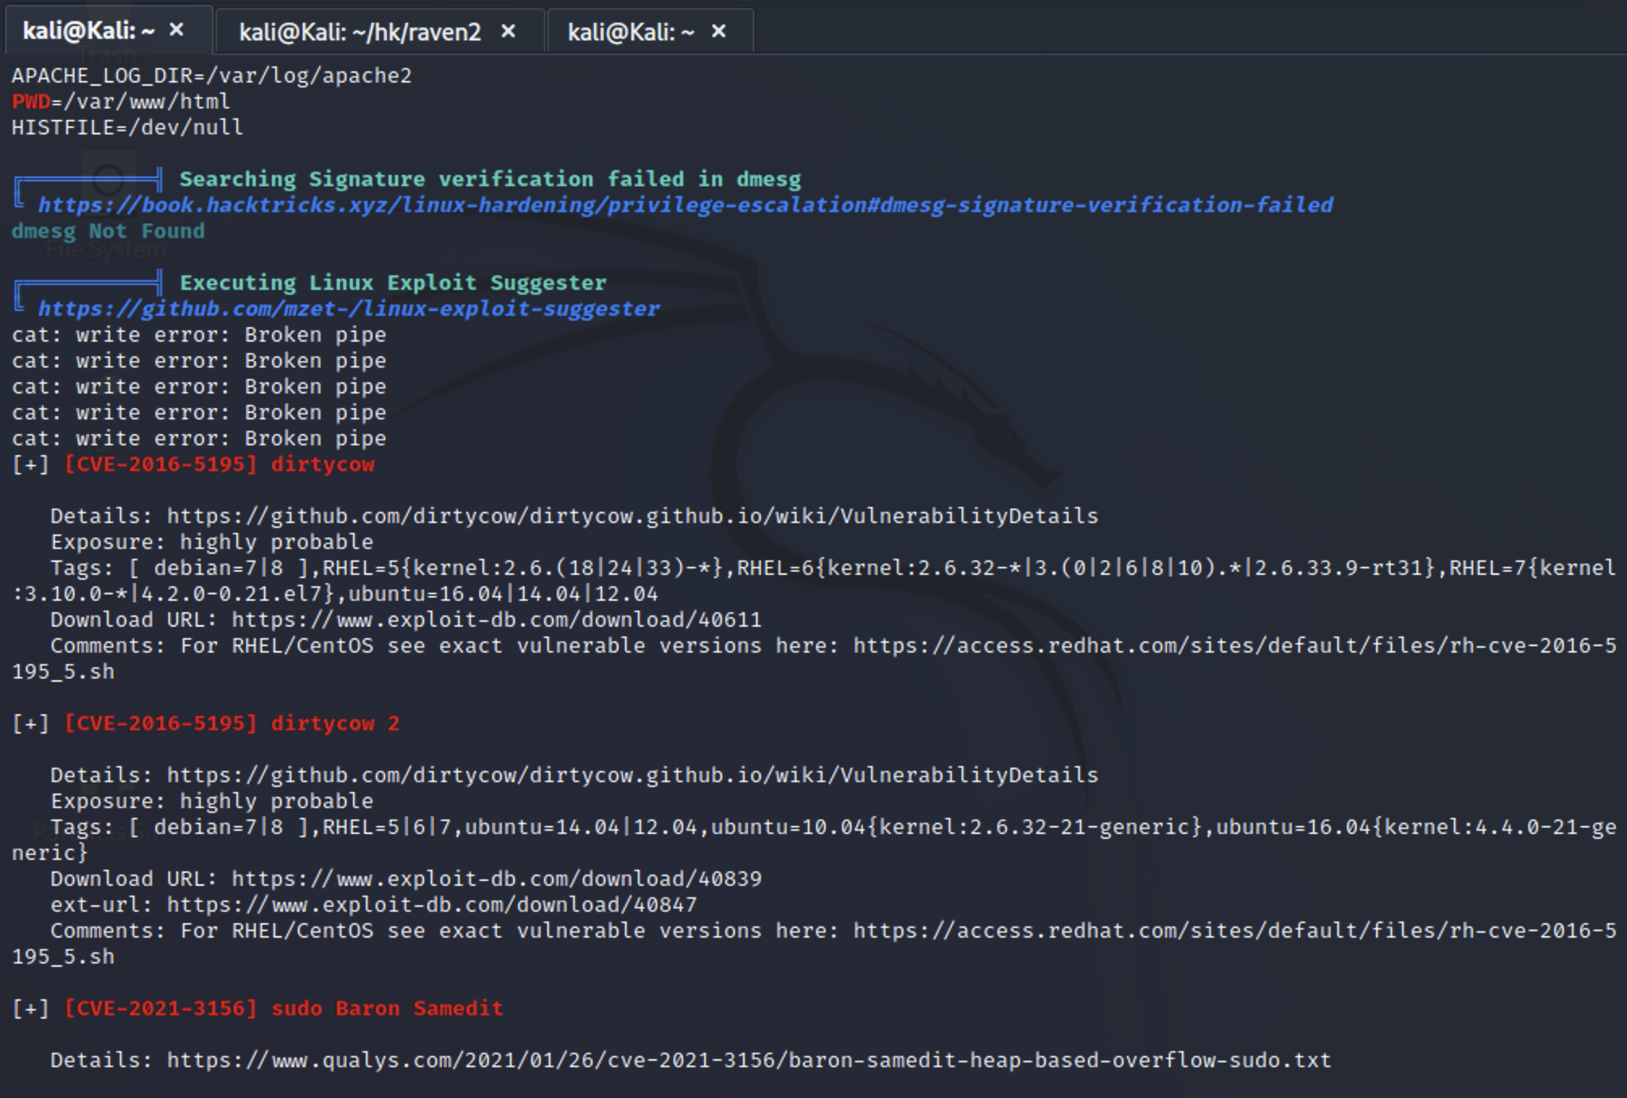Click the 'dmesg Not Found' text
The width and height of the screenshot is (1627, 1098).
pos(108,232)
